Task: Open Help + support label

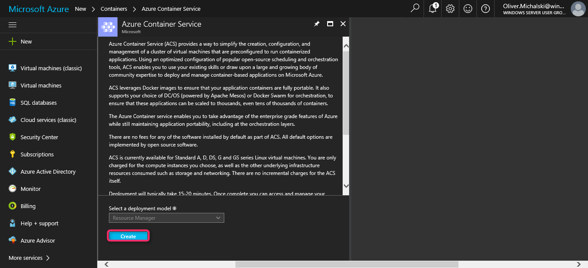Action: [40, 223]
